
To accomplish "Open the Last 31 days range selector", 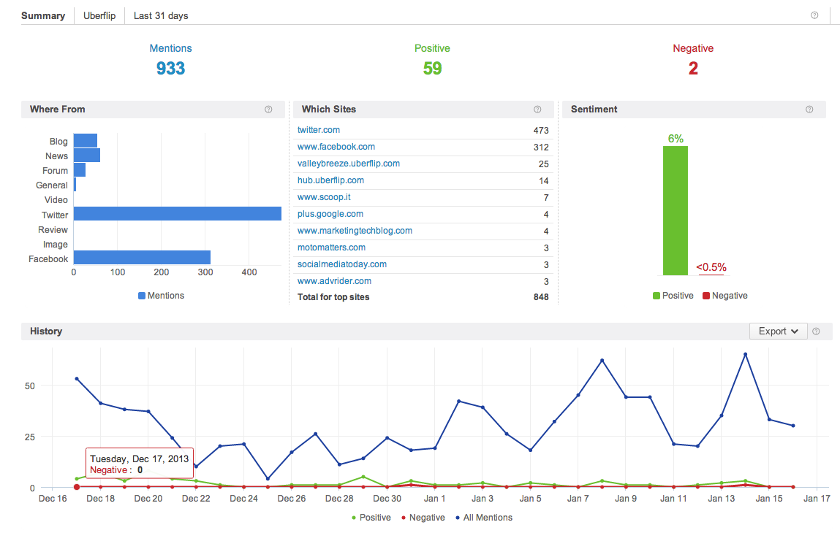I will (x=161, y=15).
